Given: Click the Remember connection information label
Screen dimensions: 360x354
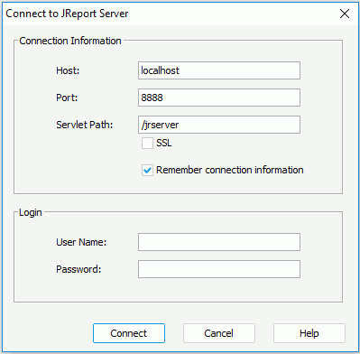Looking at the screenshot, I should pos(230,170).
